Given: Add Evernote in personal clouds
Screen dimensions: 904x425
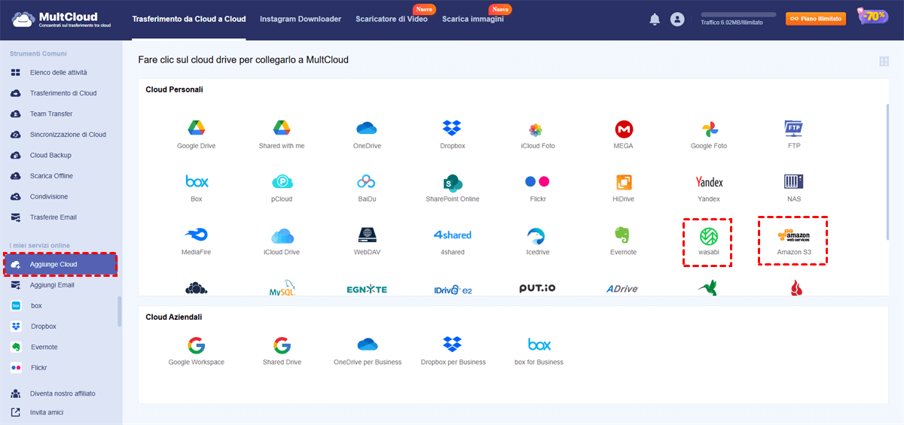Looking at the screenshot, I should pos(623,241).
